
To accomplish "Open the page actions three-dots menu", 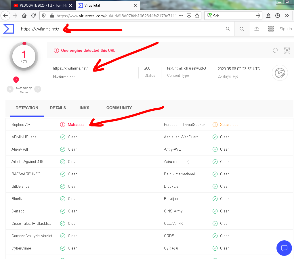I will point(181,16).
